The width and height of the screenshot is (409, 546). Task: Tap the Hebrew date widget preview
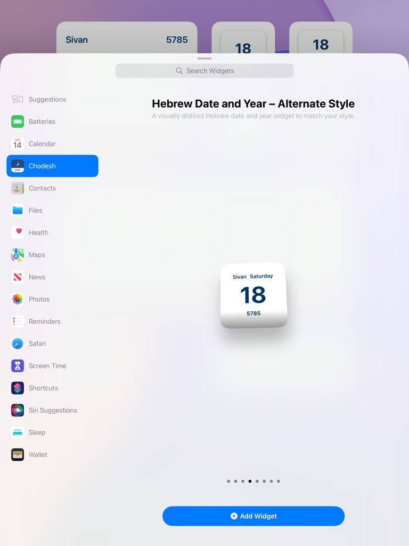click(x=254, y=295)
